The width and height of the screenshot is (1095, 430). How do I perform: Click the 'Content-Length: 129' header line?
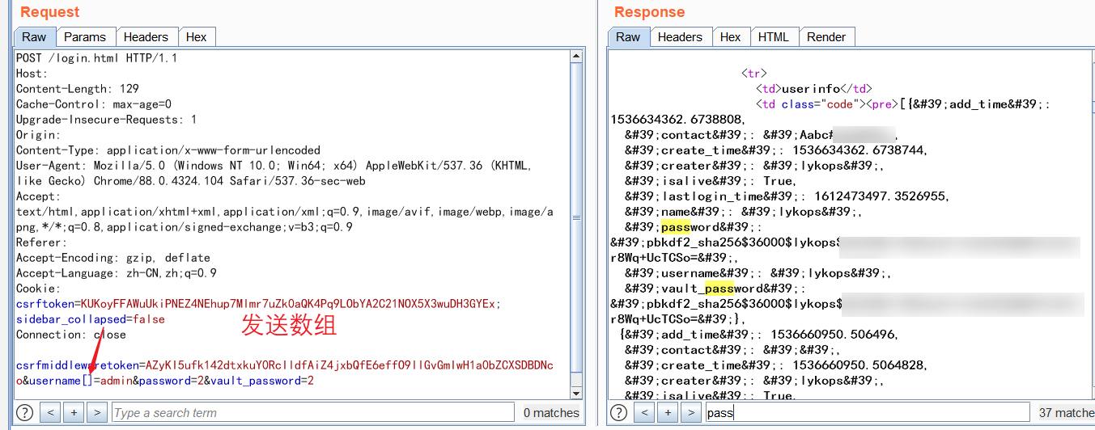(78, 89)
